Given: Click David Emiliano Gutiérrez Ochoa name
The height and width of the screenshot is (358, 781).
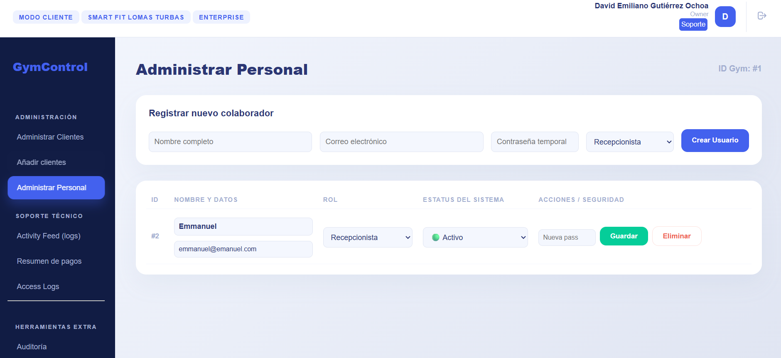Looking at the screenshot, I should pyautogui.click(x=651, y=6).
